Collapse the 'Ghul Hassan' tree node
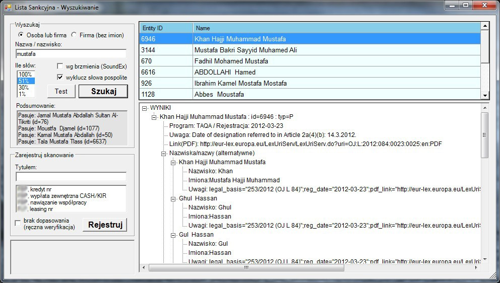500x283 pixels. coord(174,198)
